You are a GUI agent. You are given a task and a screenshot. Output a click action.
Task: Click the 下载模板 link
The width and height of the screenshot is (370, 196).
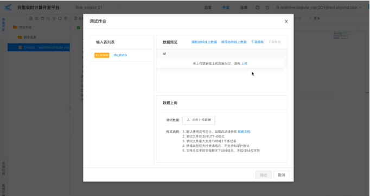point(257,42)
